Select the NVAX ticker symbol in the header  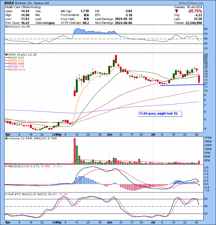pos(9,3)
